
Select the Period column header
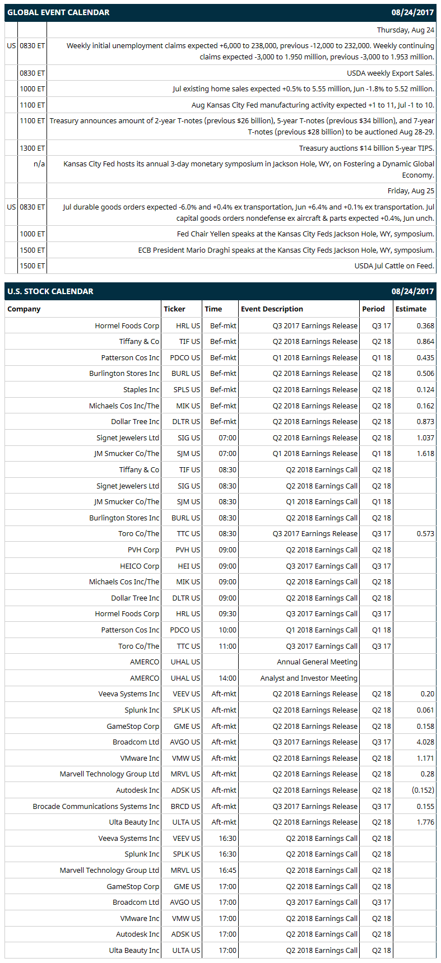click(x=373, y=309)
